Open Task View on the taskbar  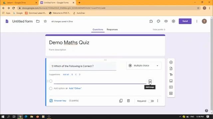pos(14,117)
